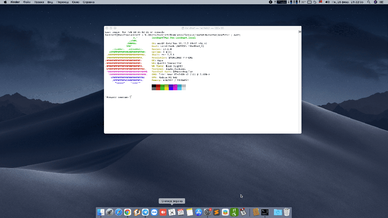Open the Файл menu
Image resolution: width=388 pixels, height=218 pixels.
point(27,2)
